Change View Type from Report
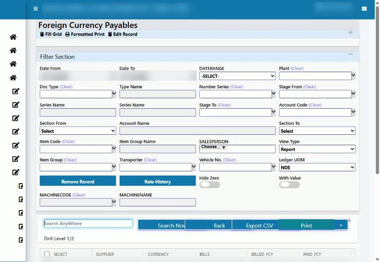 click(x=317, y=149)
